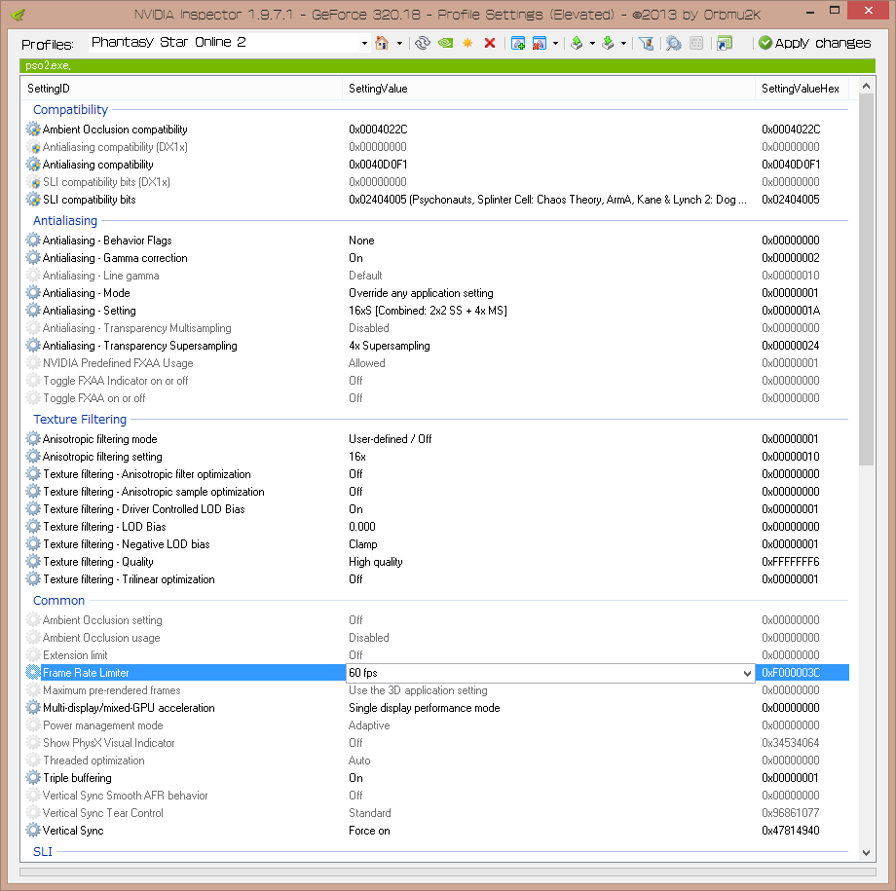
Task: Click the Texture Filtering group header
Action: [80, 419]
